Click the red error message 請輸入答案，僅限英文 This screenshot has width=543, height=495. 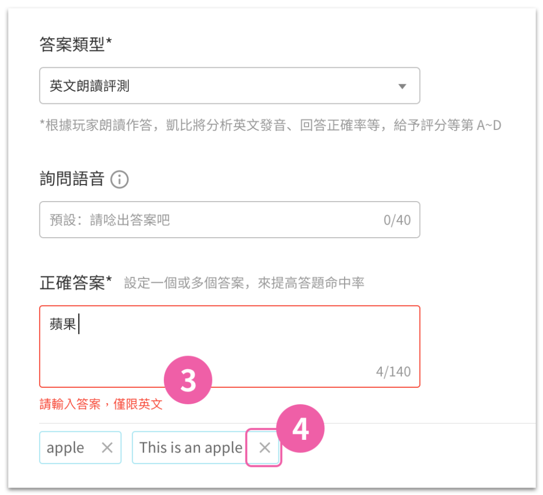[x=101, y=404]
